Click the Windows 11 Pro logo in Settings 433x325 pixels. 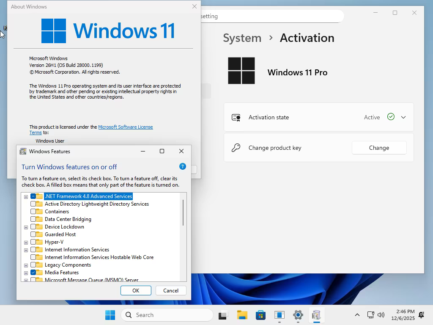point(241,71)
